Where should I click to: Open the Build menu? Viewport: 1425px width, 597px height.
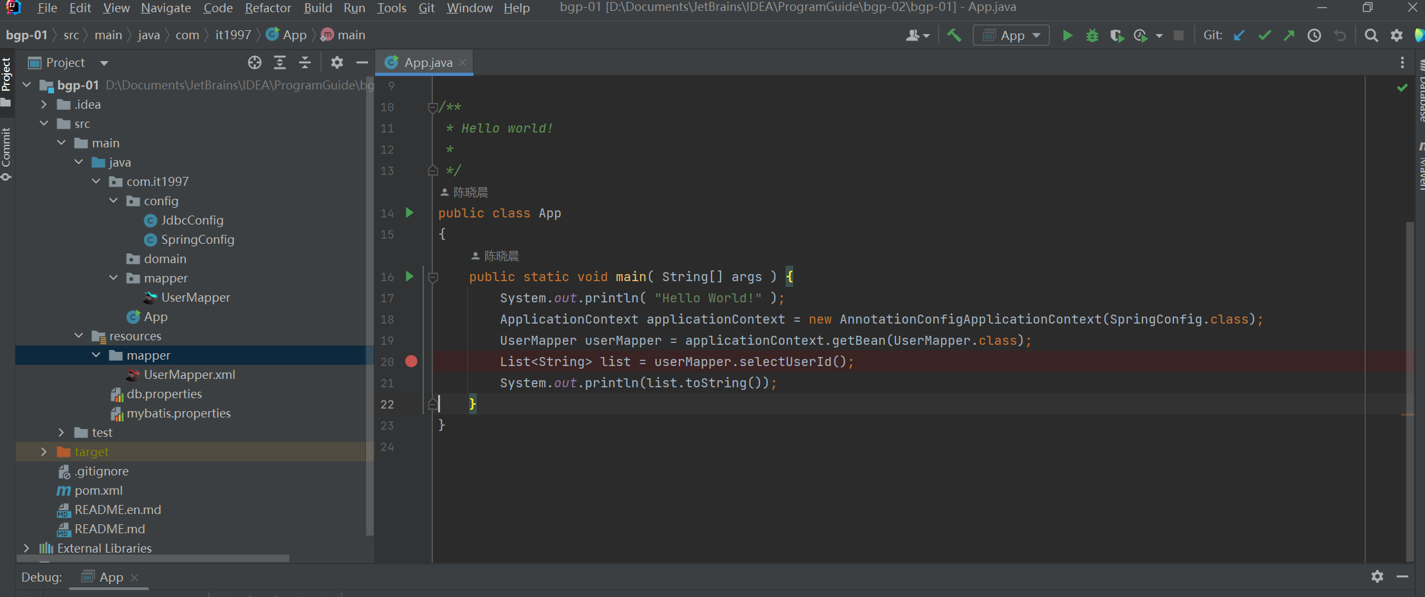318,8
